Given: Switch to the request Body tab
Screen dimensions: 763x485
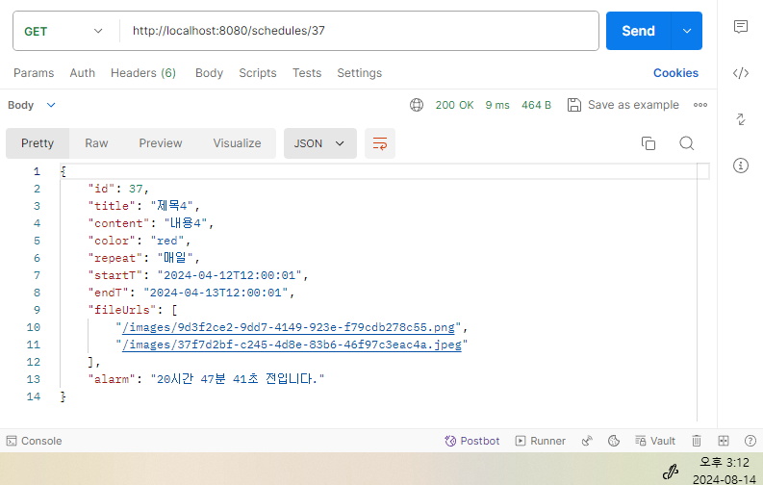Looking at the screenshot, I should pos(209,73).
